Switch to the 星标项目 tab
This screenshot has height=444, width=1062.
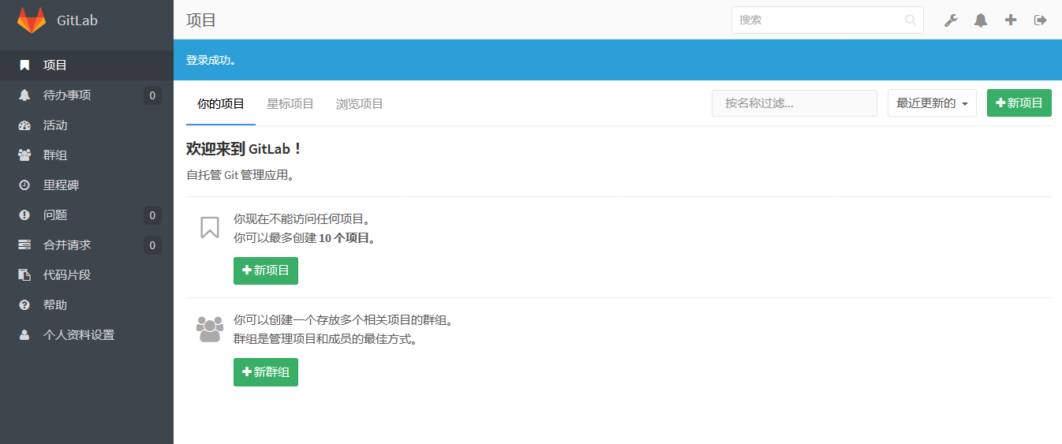(290, 104)
